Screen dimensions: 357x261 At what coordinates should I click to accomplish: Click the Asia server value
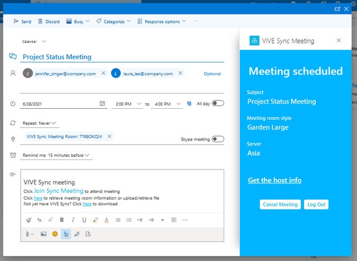coord(253,153)
